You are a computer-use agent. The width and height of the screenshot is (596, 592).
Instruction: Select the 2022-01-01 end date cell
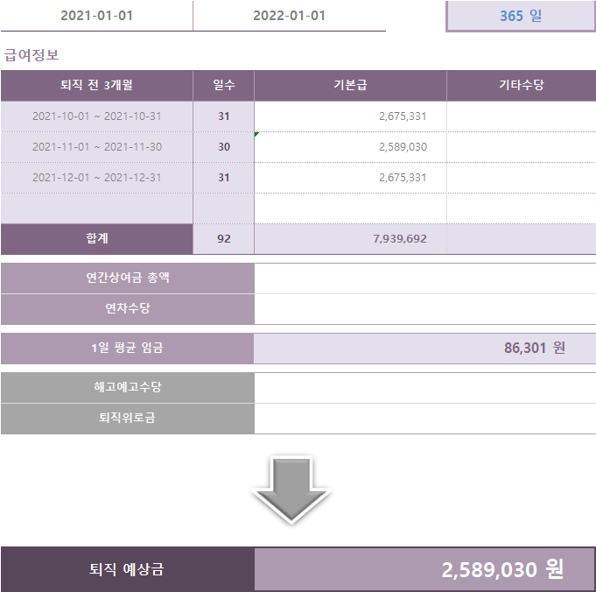[289, 16]
